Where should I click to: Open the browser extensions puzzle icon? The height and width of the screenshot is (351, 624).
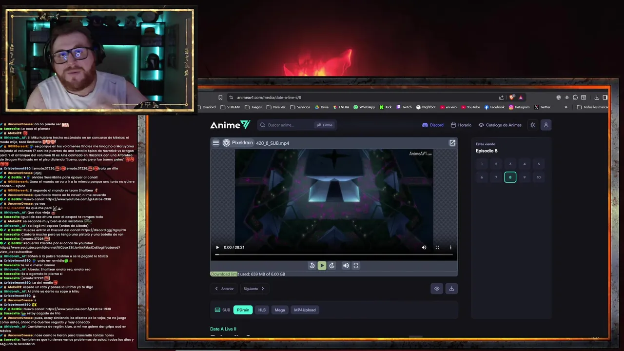coord(575,97)
